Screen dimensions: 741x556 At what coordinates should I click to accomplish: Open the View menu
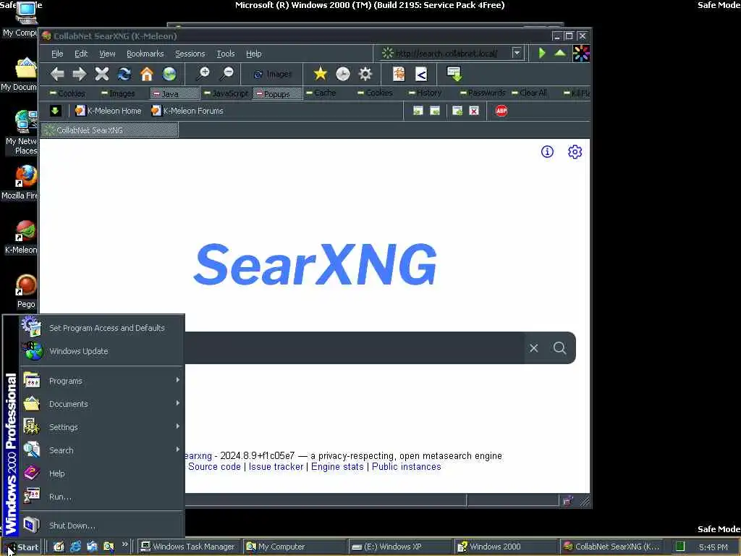tap(107, 54)
